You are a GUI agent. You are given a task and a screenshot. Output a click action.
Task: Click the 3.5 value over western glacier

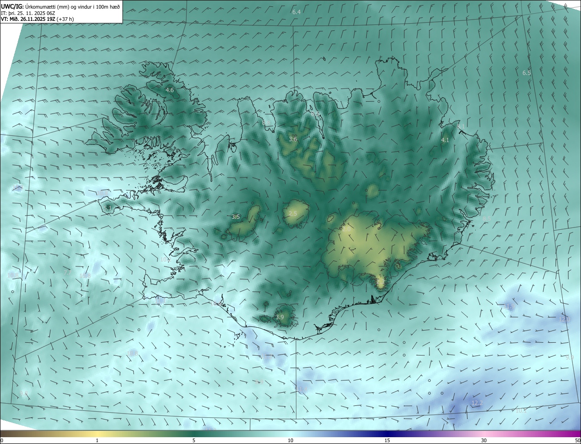coord(236,217)
